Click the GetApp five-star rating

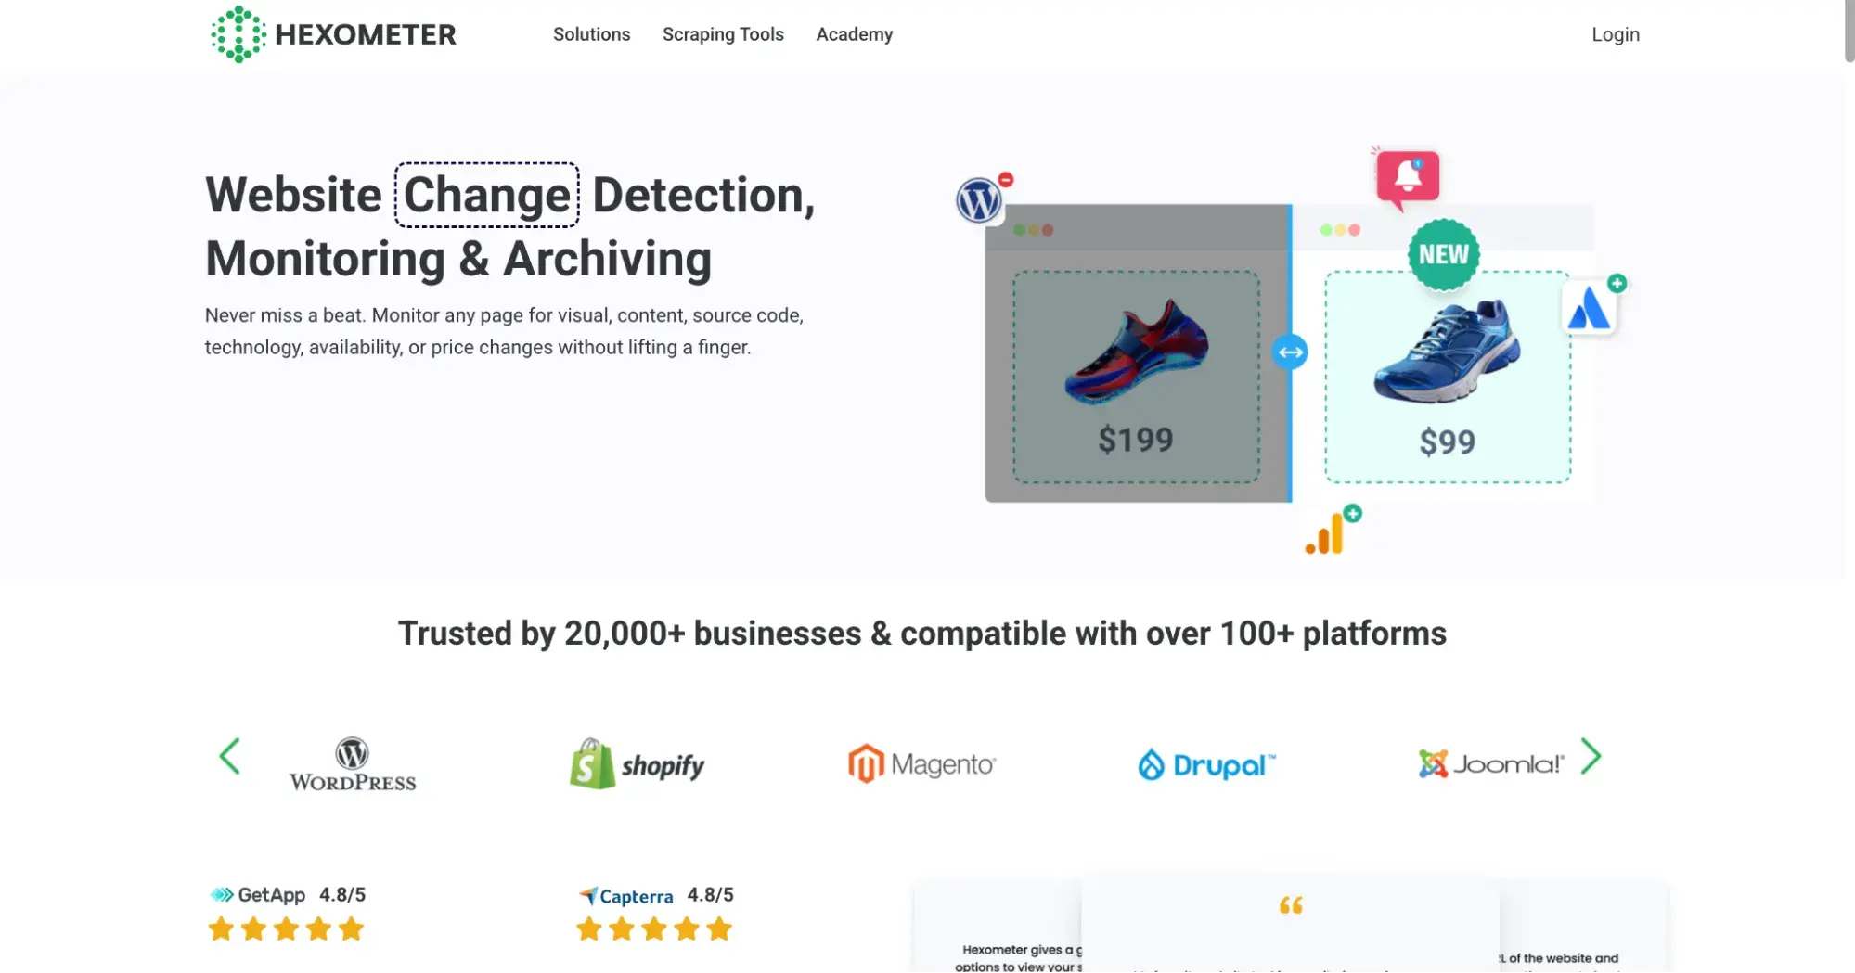(286, 928)
